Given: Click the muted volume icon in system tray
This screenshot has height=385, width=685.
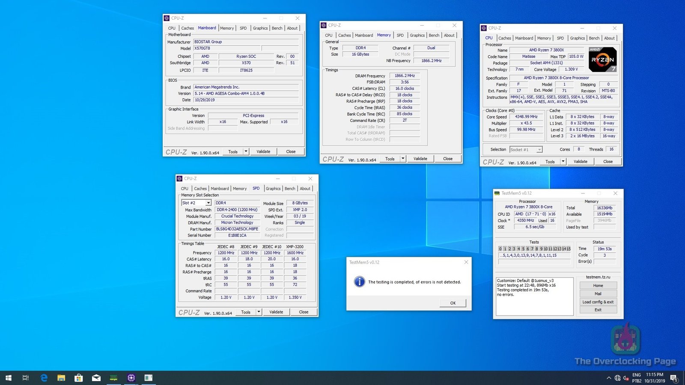Looking at the screenshot, I should (x=625, y=378).
